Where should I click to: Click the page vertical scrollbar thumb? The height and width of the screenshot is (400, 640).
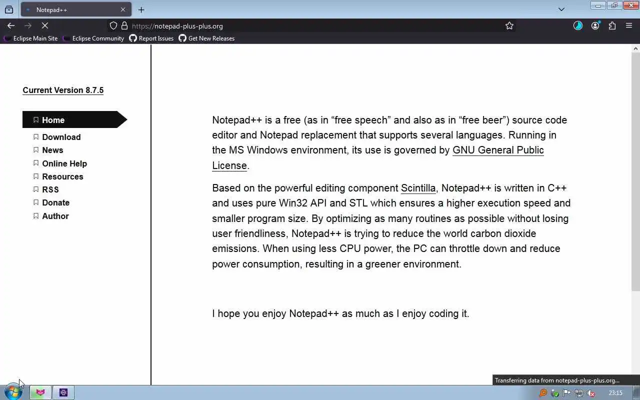tap(635, 171)
